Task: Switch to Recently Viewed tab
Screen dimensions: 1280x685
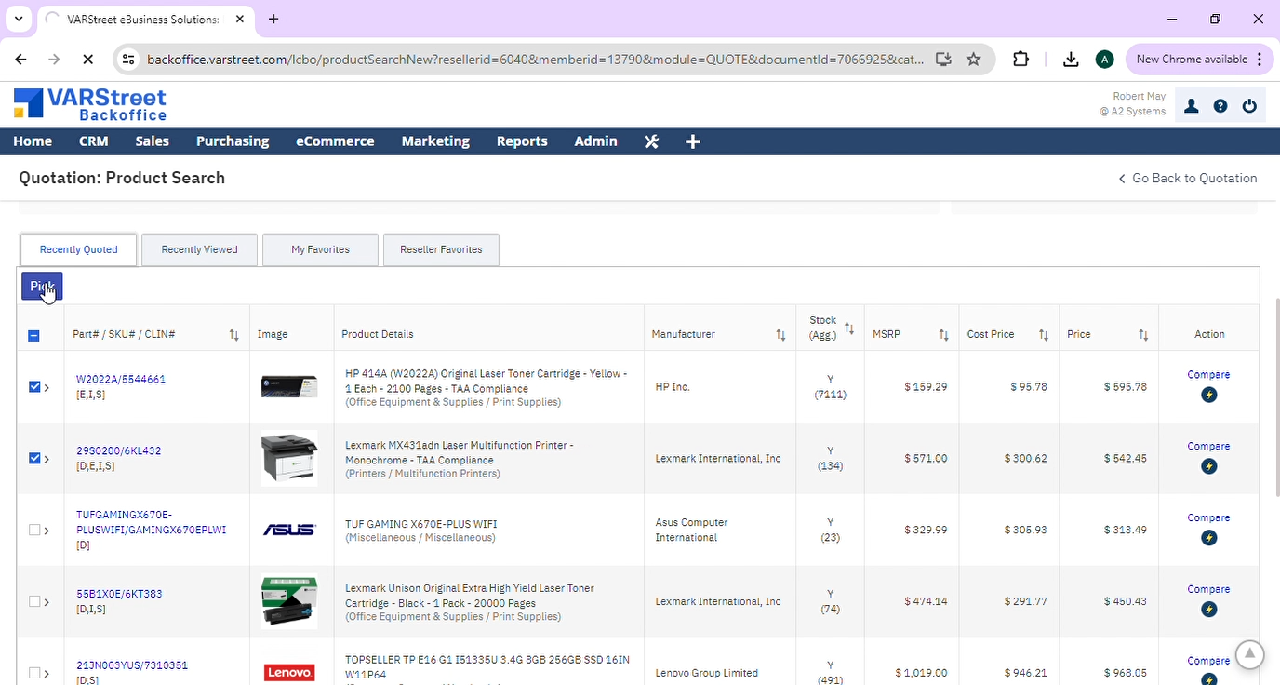Action: 199,249
